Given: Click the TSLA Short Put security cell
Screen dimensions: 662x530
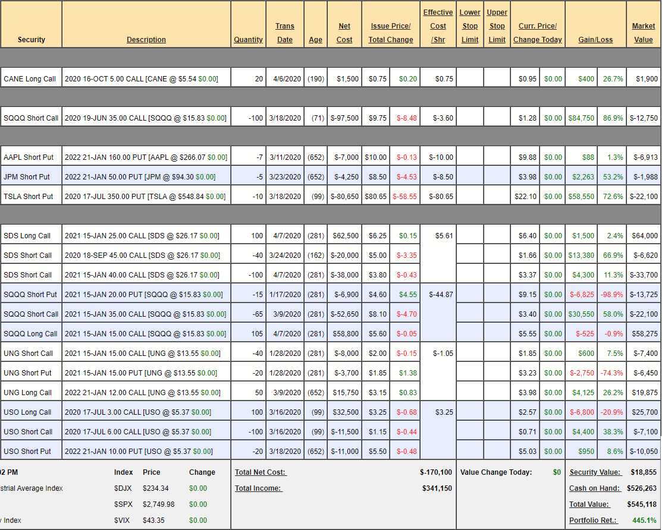Looking at the screenshot, I should (x=28, y=197).
